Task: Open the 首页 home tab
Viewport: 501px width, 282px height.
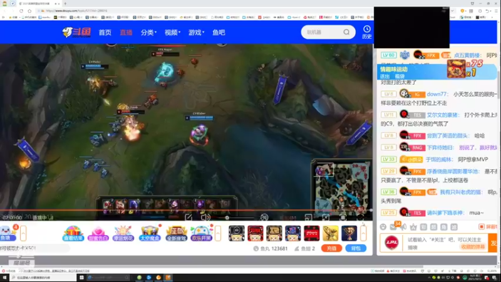Action: tap(105, 33)
